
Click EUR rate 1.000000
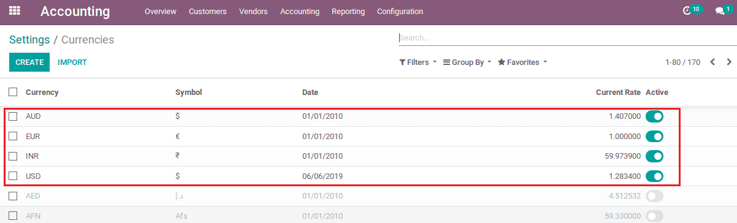coord(625,136)
